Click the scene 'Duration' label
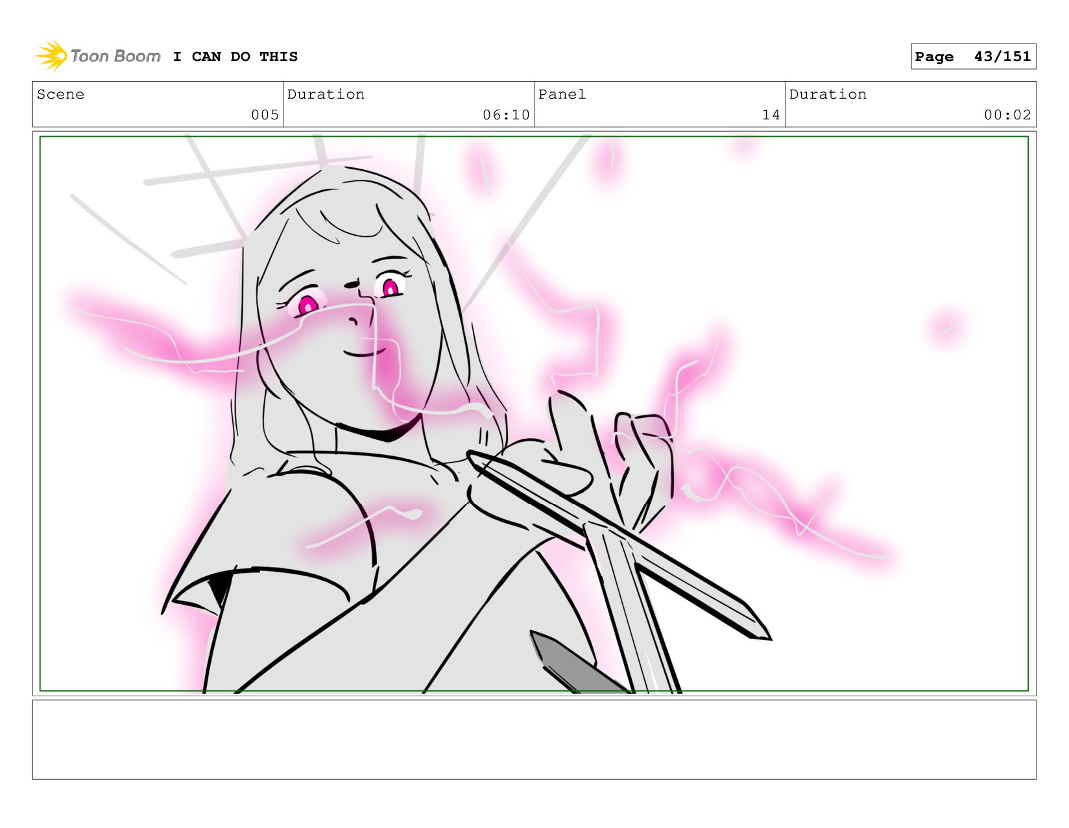Image resolution: width=1069 pixels, height=828 pixels. [326, 94]
